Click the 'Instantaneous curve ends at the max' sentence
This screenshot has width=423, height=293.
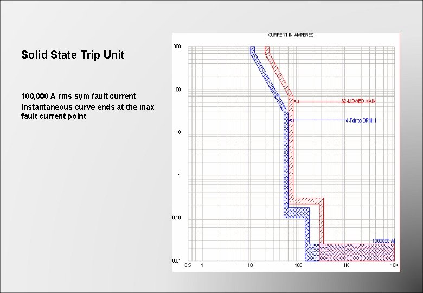pos(88,111)
